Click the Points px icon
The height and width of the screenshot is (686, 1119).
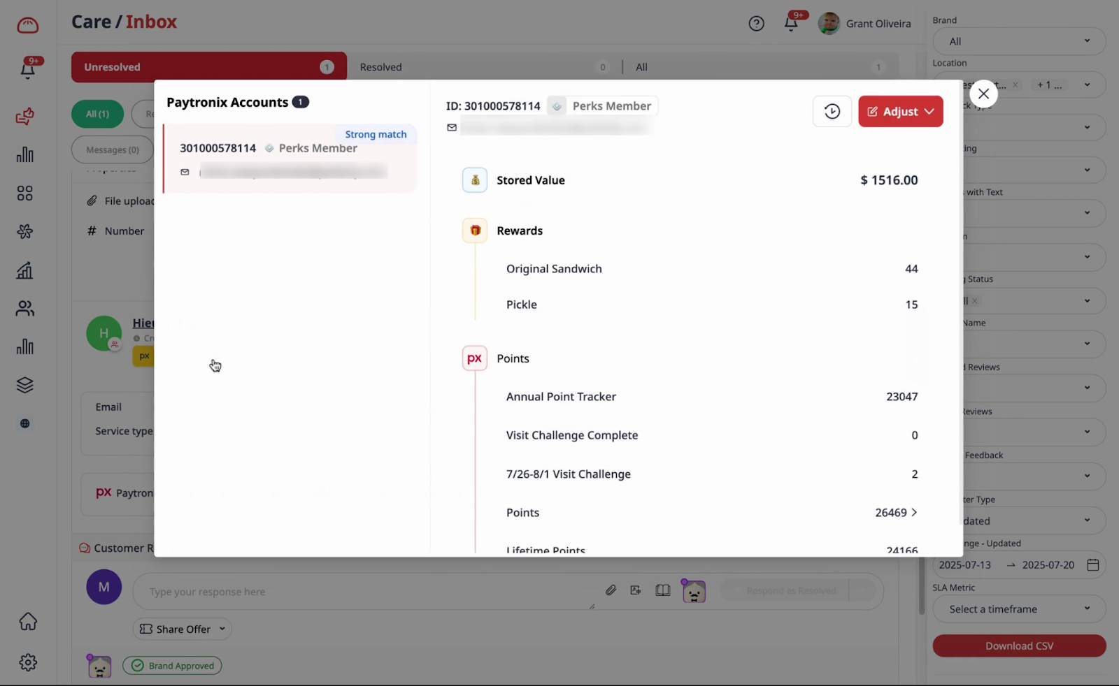click(x=475, y=358)
